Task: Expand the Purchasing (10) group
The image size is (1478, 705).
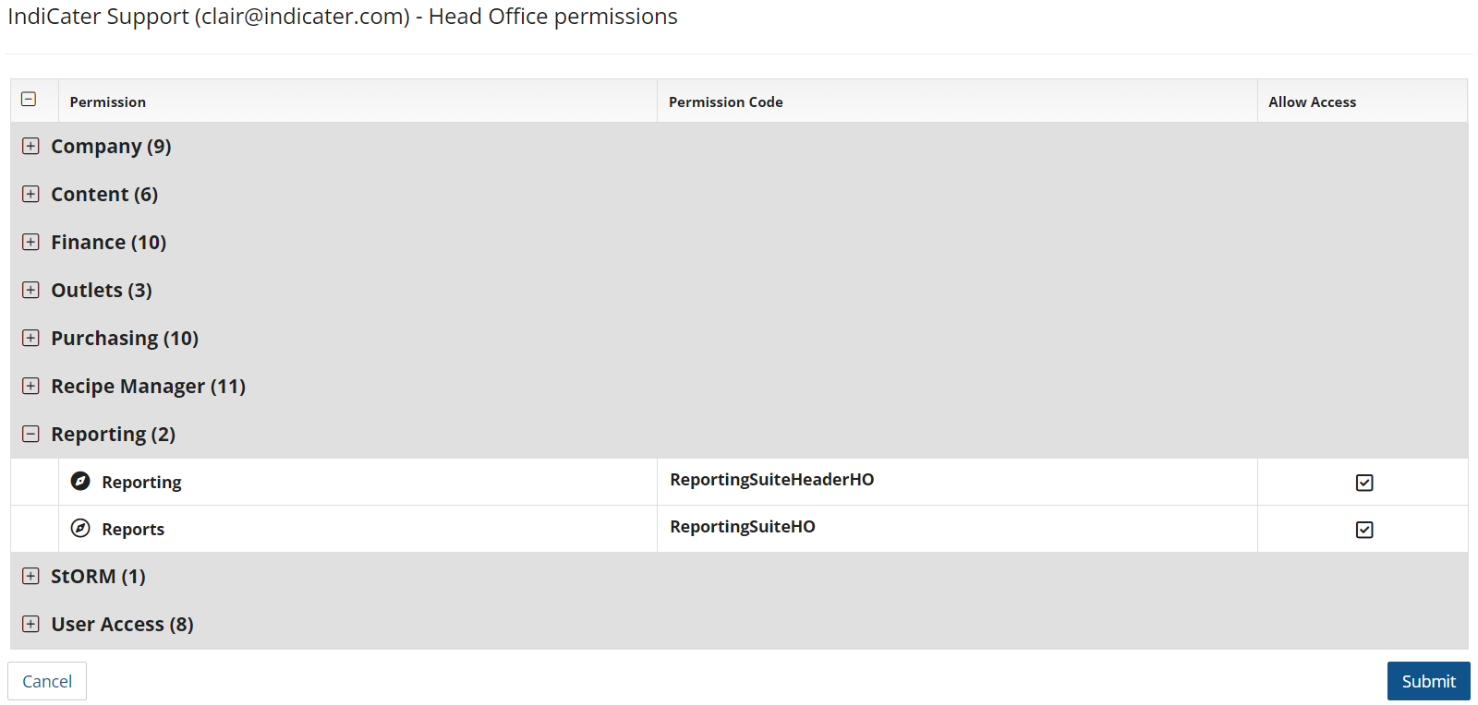Action: [x=30, y=338]
